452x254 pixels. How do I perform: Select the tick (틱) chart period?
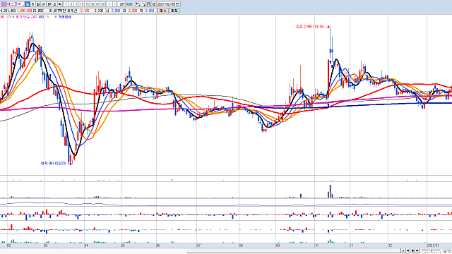pyautogui.click(x=60, y=4)
